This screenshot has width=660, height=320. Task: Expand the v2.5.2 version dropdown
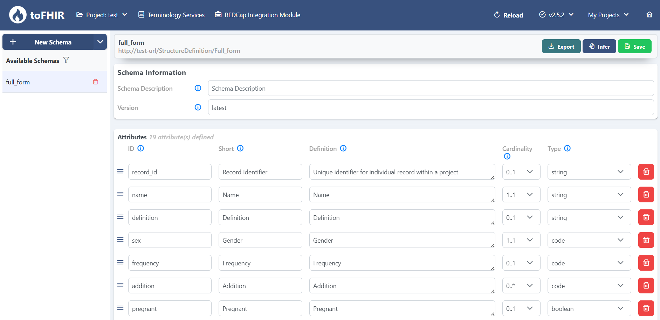tap(556, 15)
